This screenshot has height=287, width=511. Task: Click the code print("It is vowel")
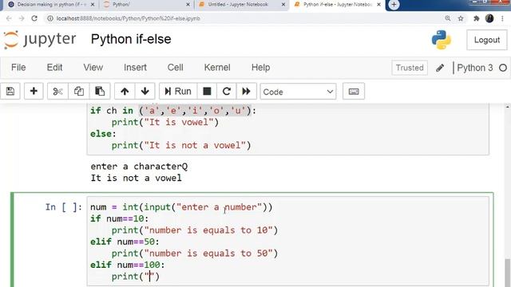tap(165, 122)
